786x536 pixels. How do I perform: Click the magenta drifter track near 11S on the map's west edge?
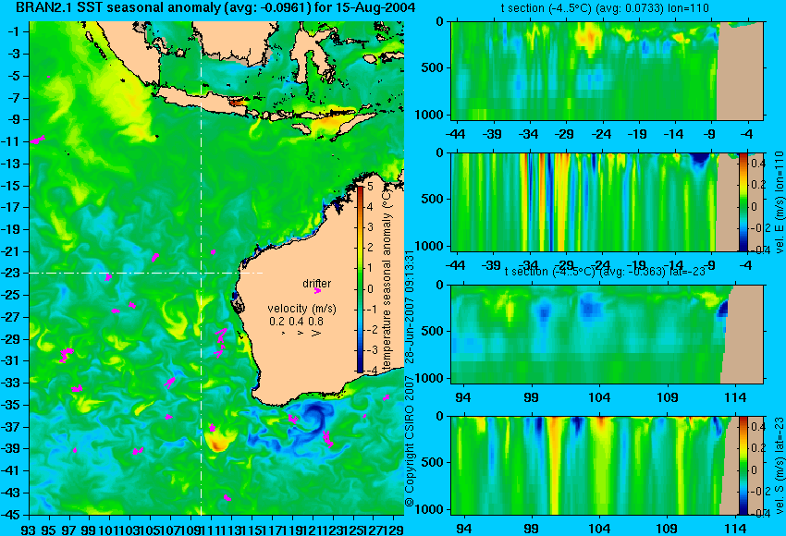tap(38, 140)
